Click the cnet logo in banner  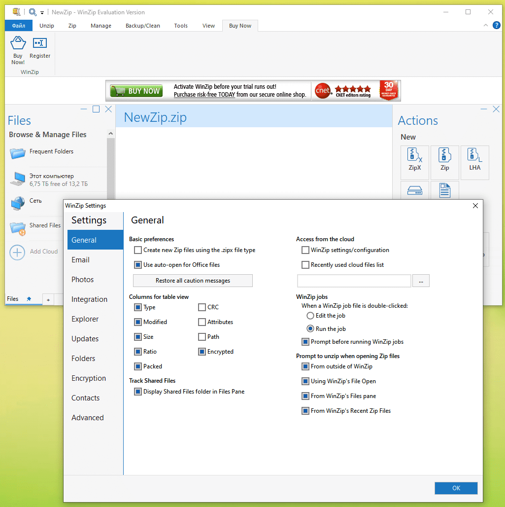323,91
